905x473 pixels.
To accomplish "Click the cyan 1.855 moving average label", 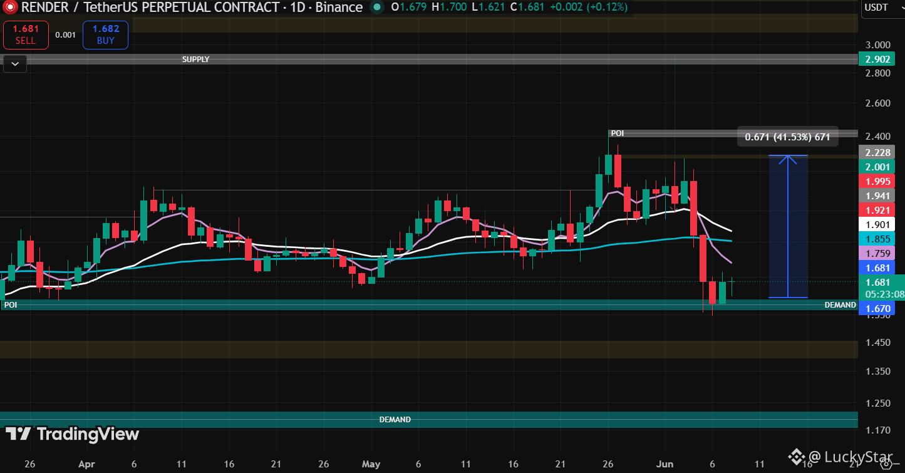I will [x=877, y=239].
